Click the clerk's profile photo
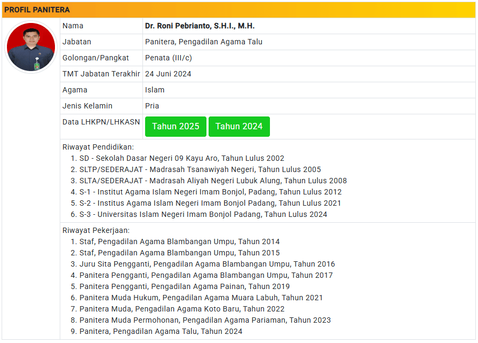Viewport: 478px width, 343px height. click(31, 47)
